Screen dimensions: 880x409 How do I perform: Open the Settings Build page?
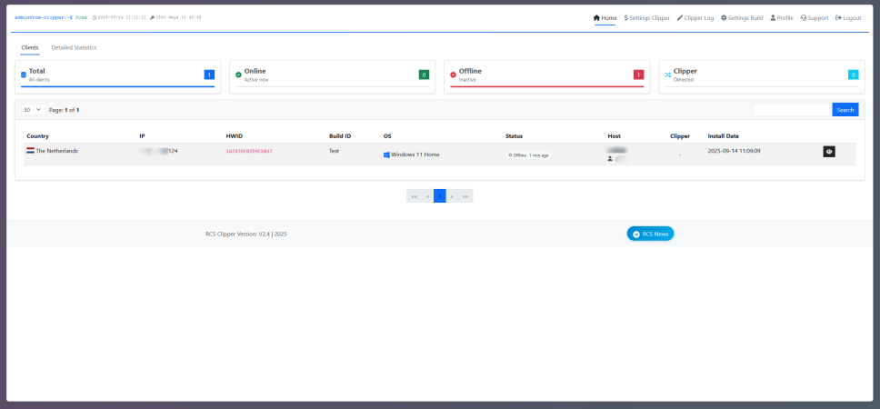(742, 18)
